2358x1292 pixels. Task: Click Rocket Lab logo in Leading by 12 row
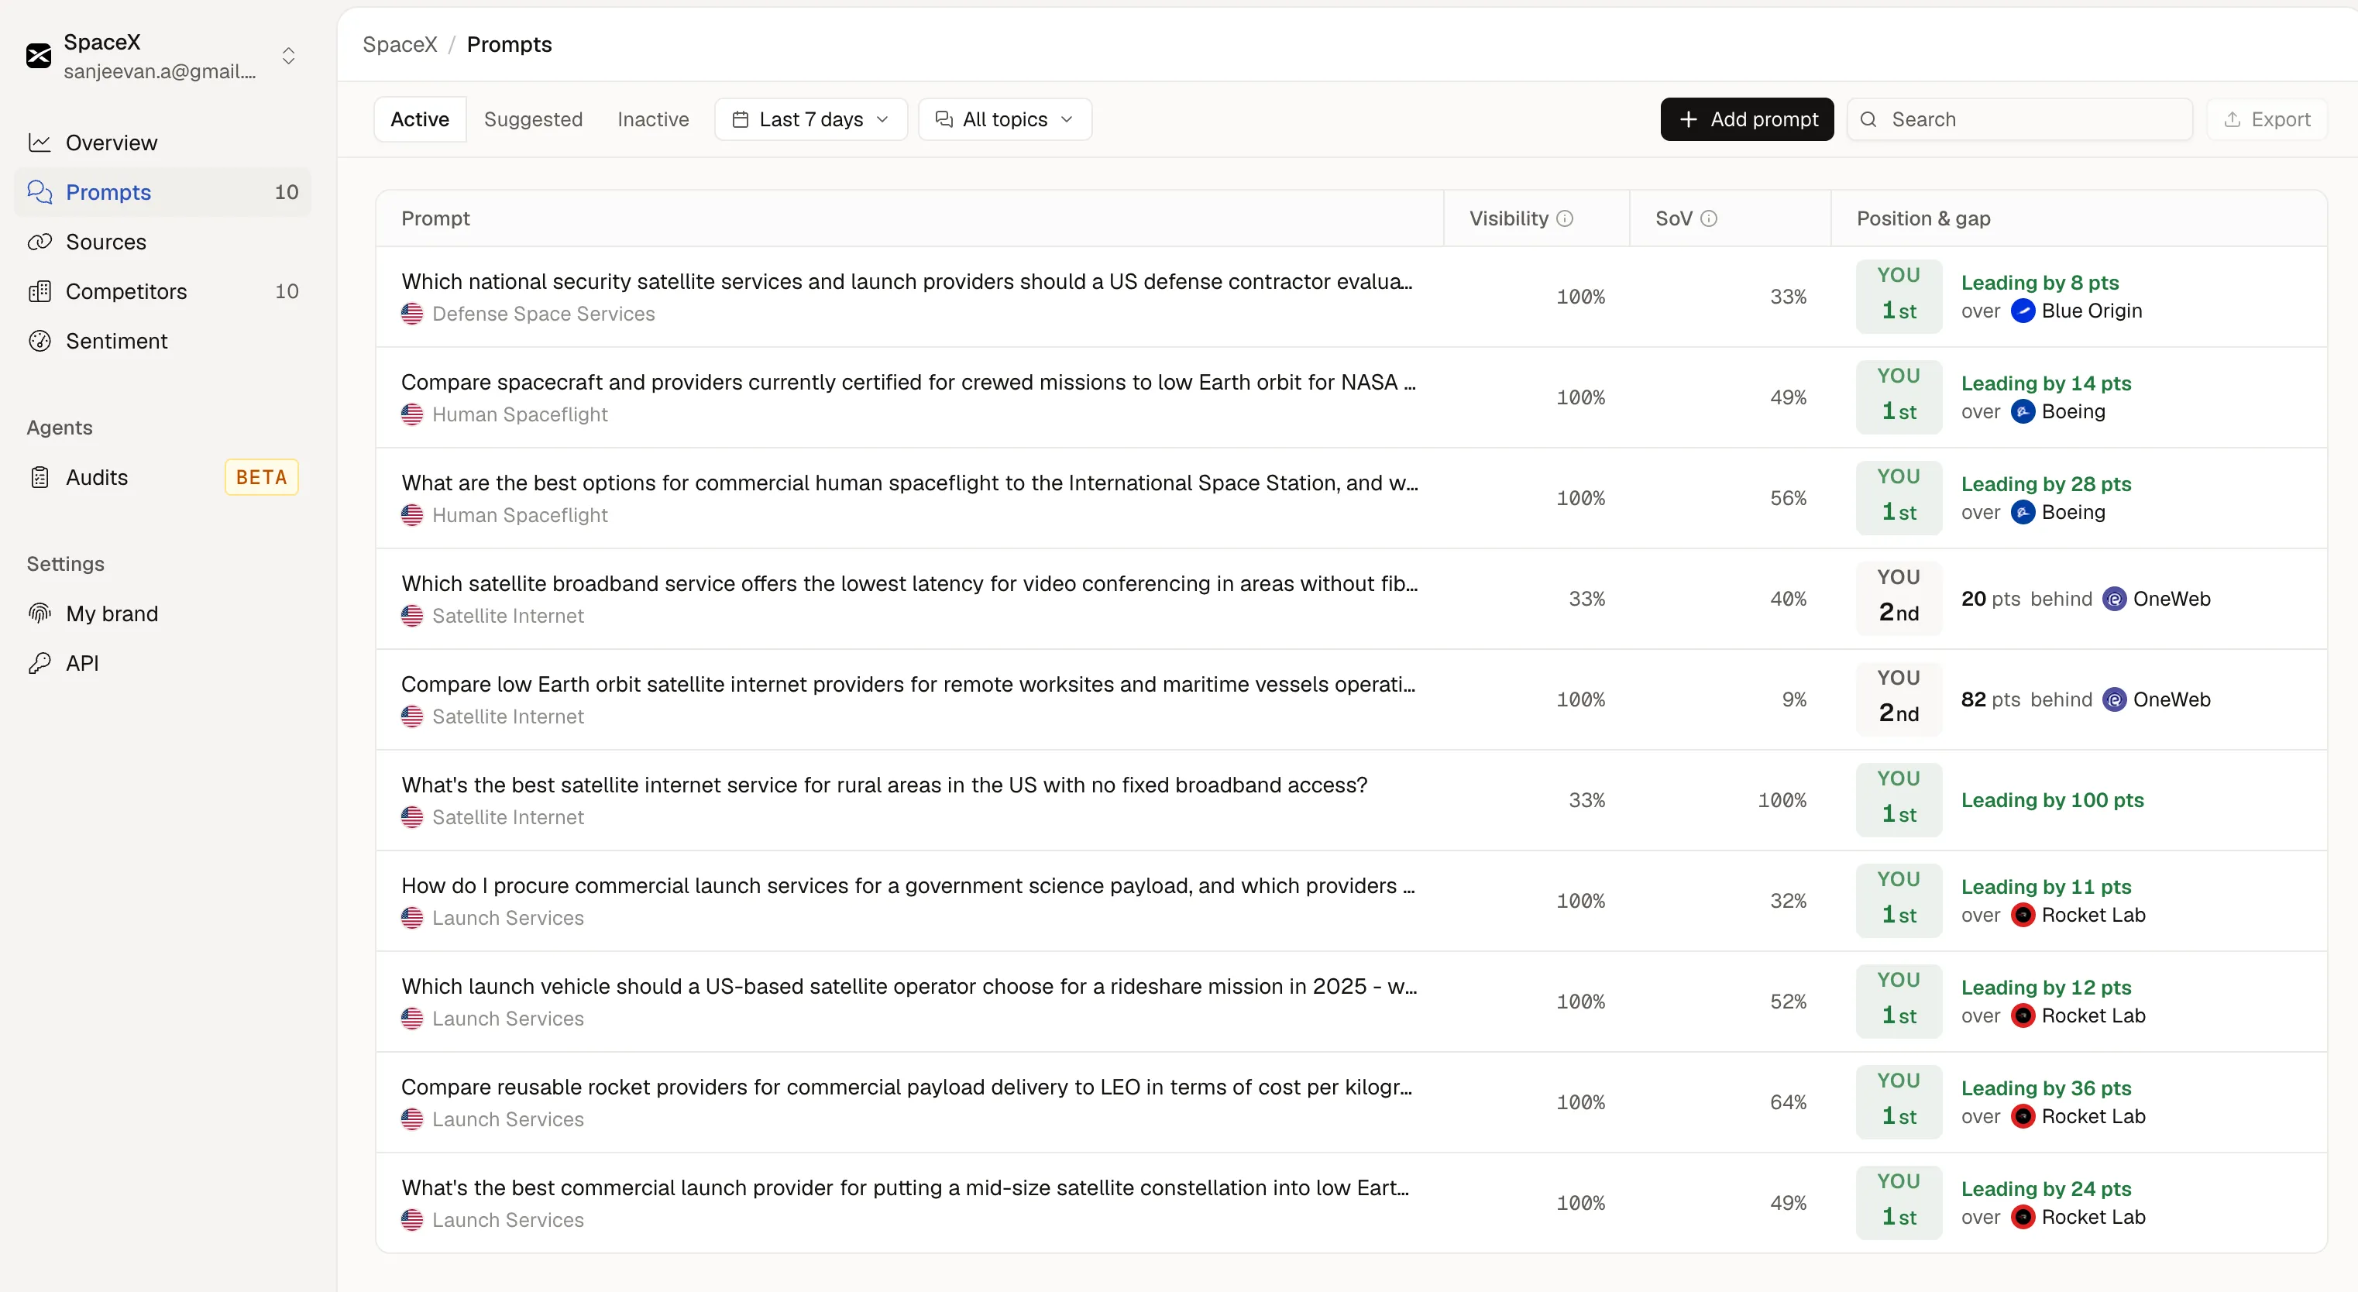(2023, 1015)
